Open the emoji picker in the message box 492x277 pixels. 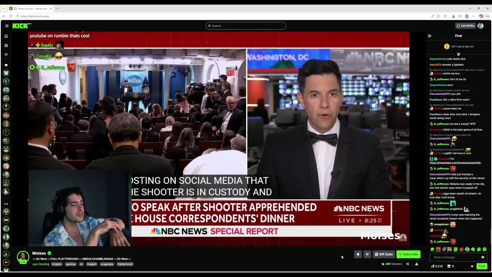coord(483,257)
